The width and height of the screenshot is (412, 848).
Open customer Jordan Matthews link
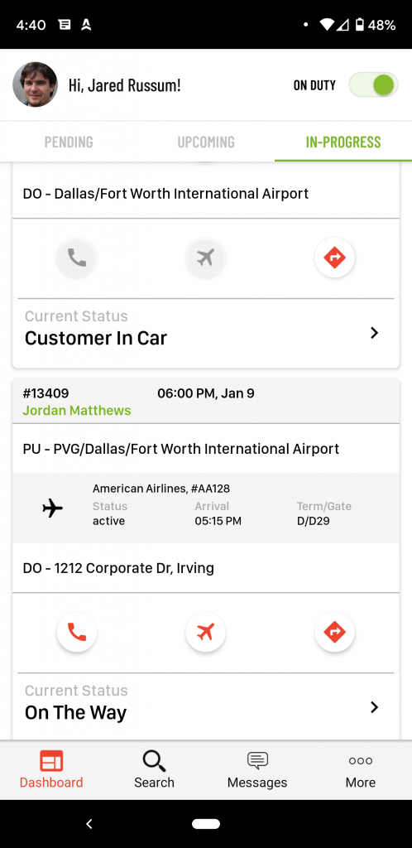(77, 411)
